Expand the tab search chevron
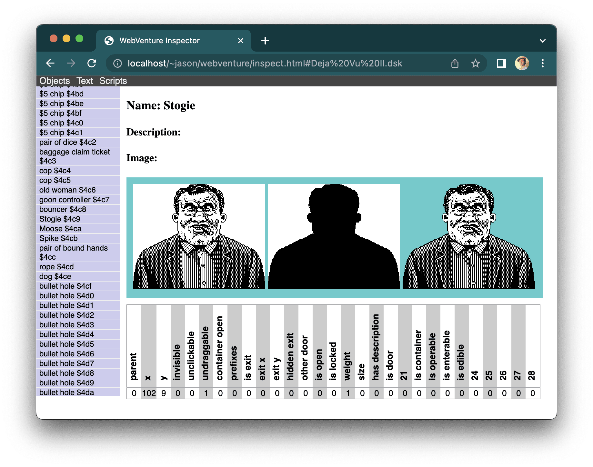The height and width of the screenshot is (467, 593). (543, 41)
